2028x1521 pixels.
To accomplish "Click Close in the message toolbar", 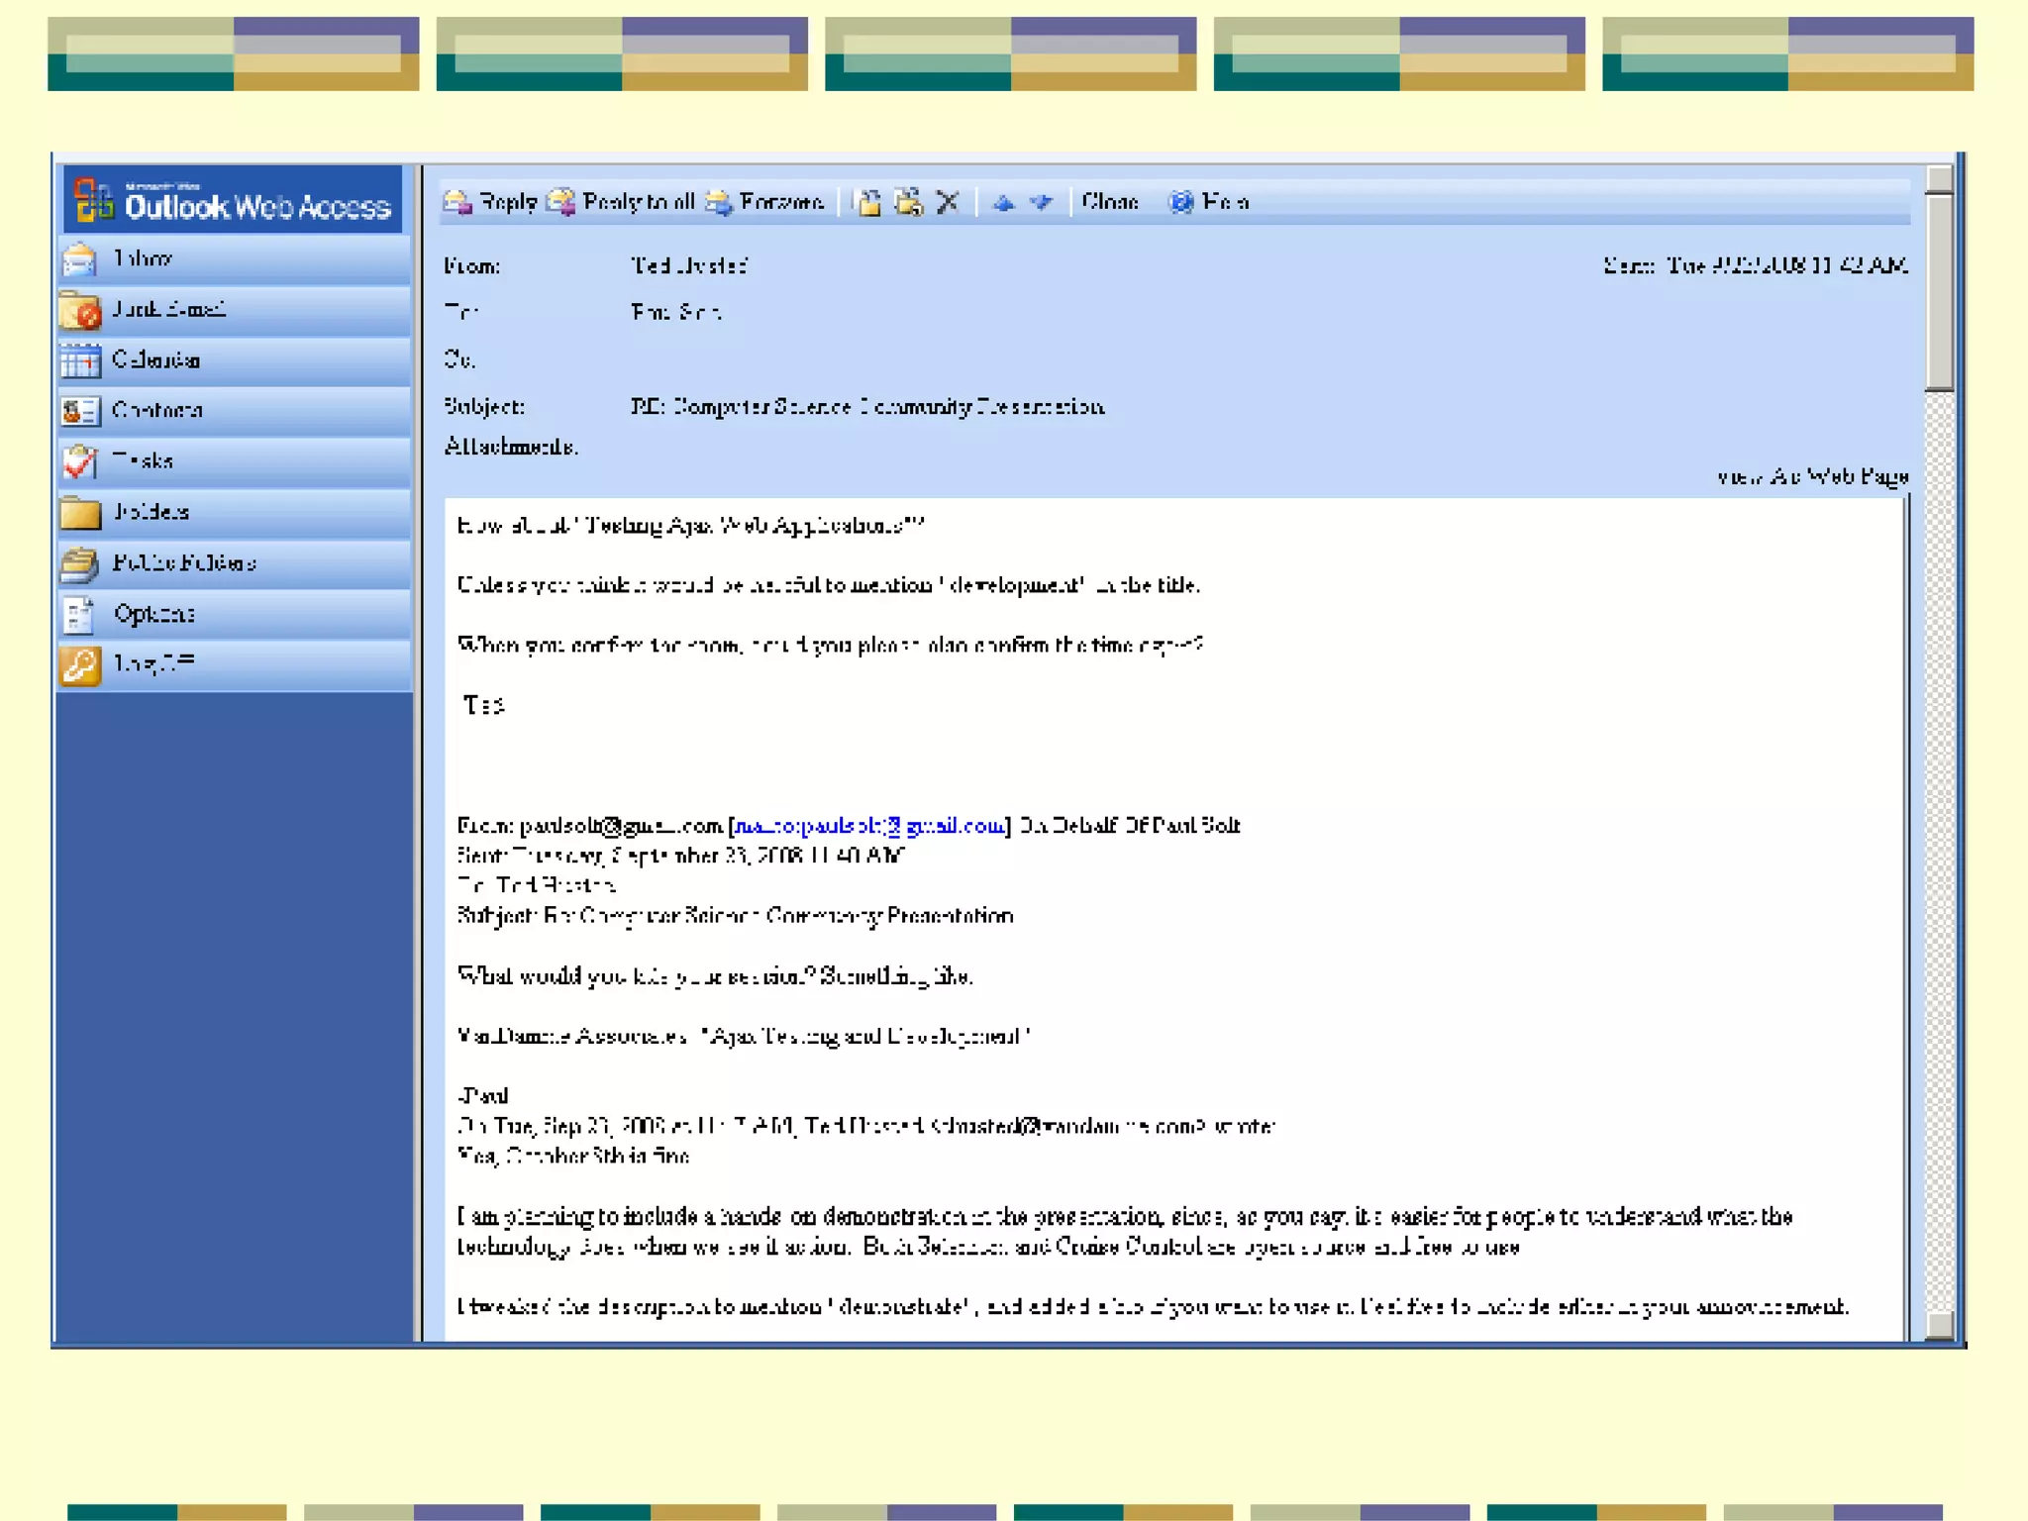I will [1109, 202].
